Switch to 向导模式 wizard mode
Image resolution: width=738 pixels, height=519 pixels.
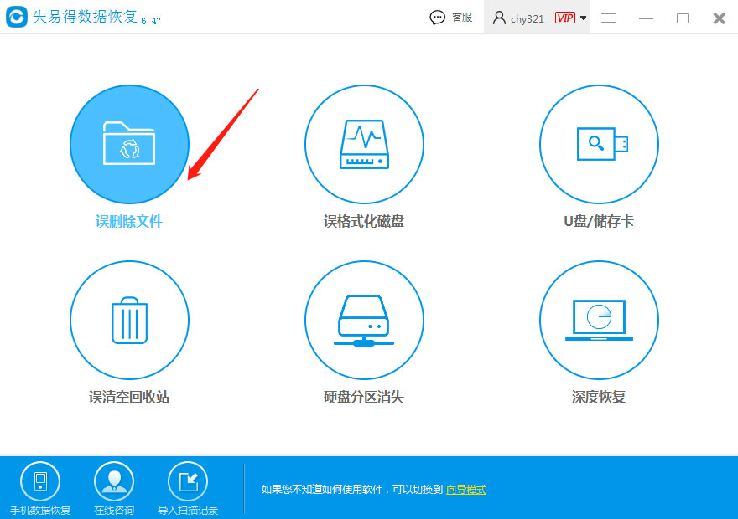[466, 489]
